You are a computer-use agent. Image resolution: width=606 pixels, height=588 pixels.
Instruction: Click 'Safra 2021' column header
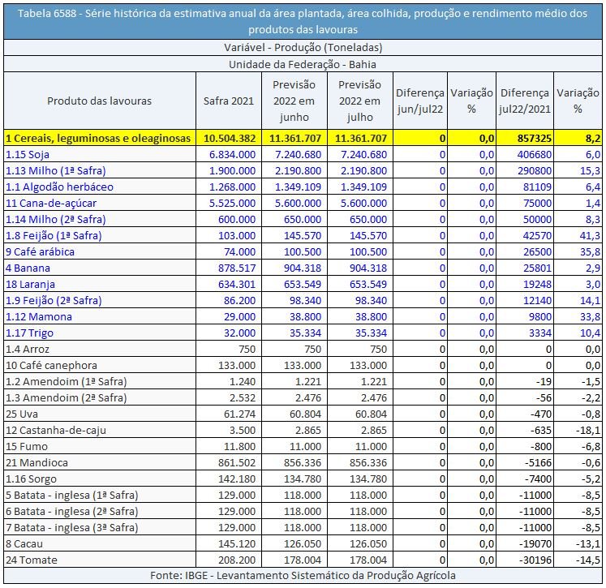pyautogui.click(x=229, y=101)
